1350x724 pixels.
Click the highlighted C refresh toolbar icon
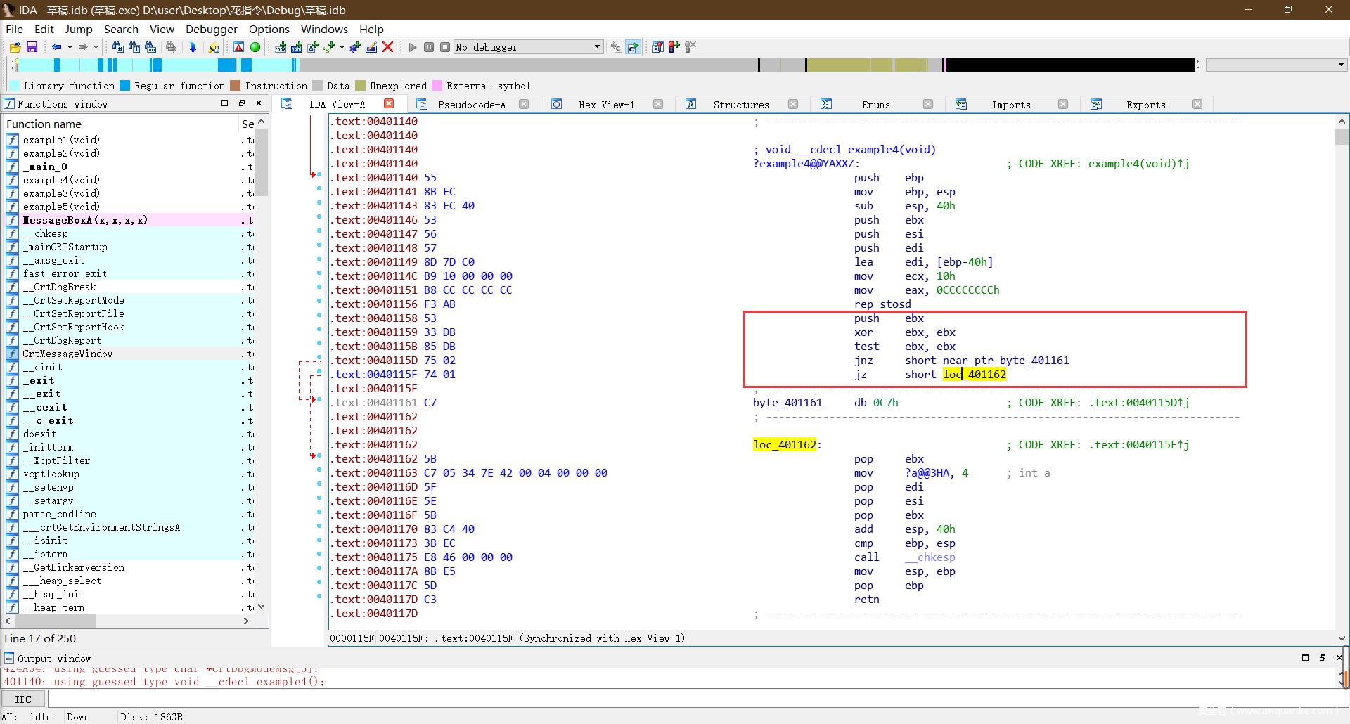pyautogui.click(x=633, y=47)
